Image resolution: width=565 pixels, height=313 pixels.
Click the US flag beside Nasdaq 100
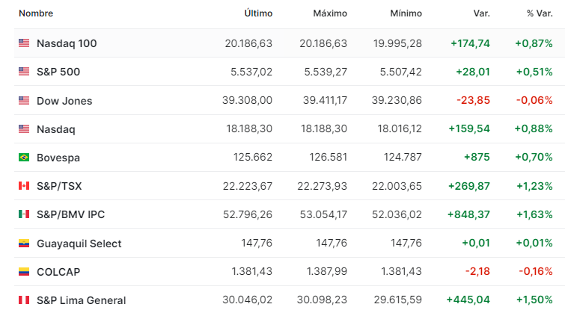point(24,43)
